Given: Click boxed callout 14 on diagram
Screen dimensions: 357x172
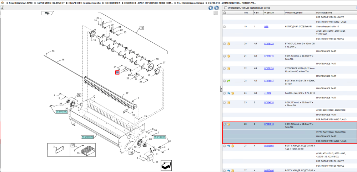Looking at the screenshot, I should tap(131, 153).
